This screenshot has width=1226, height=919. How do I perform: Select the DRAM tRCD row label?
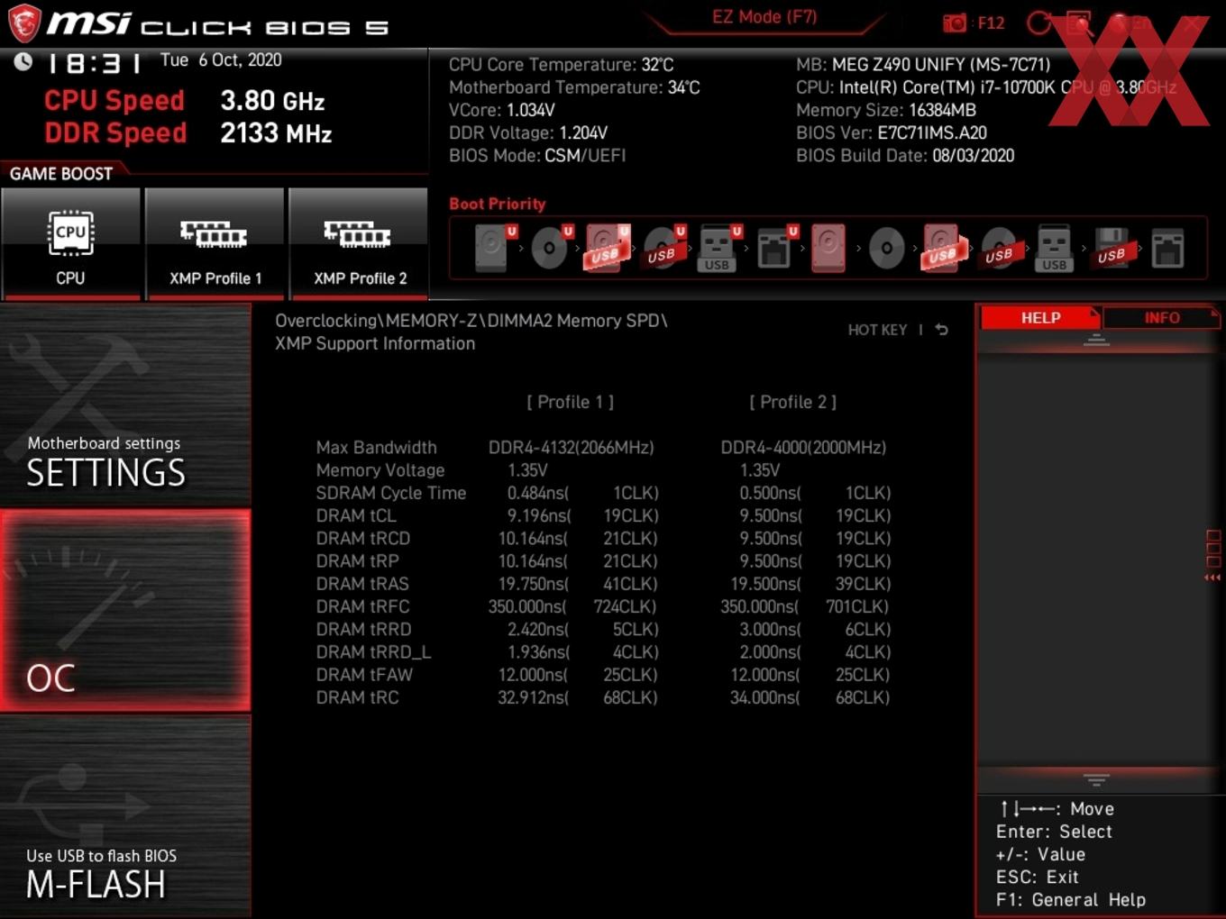(x=363, y=538)
